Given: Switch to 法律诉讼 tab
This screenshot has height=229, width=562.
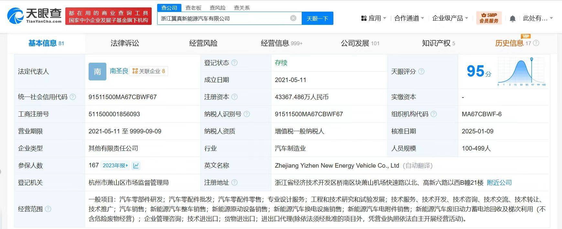Looking at the screenshot, I should tap(125, 43).
